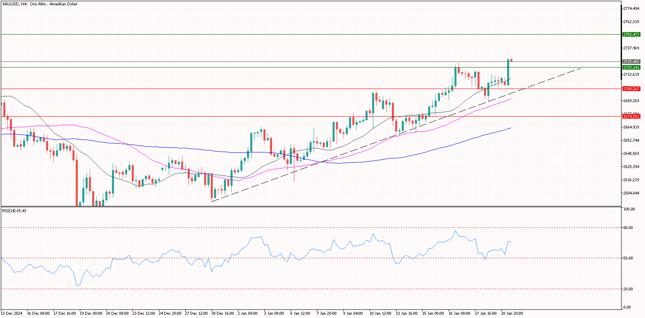Click the RSI 80.00 scale label
The width and height of the screenshot is (645, 318).
coord(629,227)
